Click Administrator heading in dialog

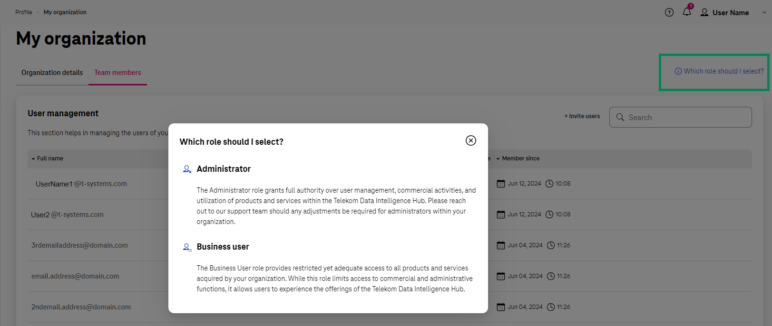pyautogui.click(x=224, y=169)
